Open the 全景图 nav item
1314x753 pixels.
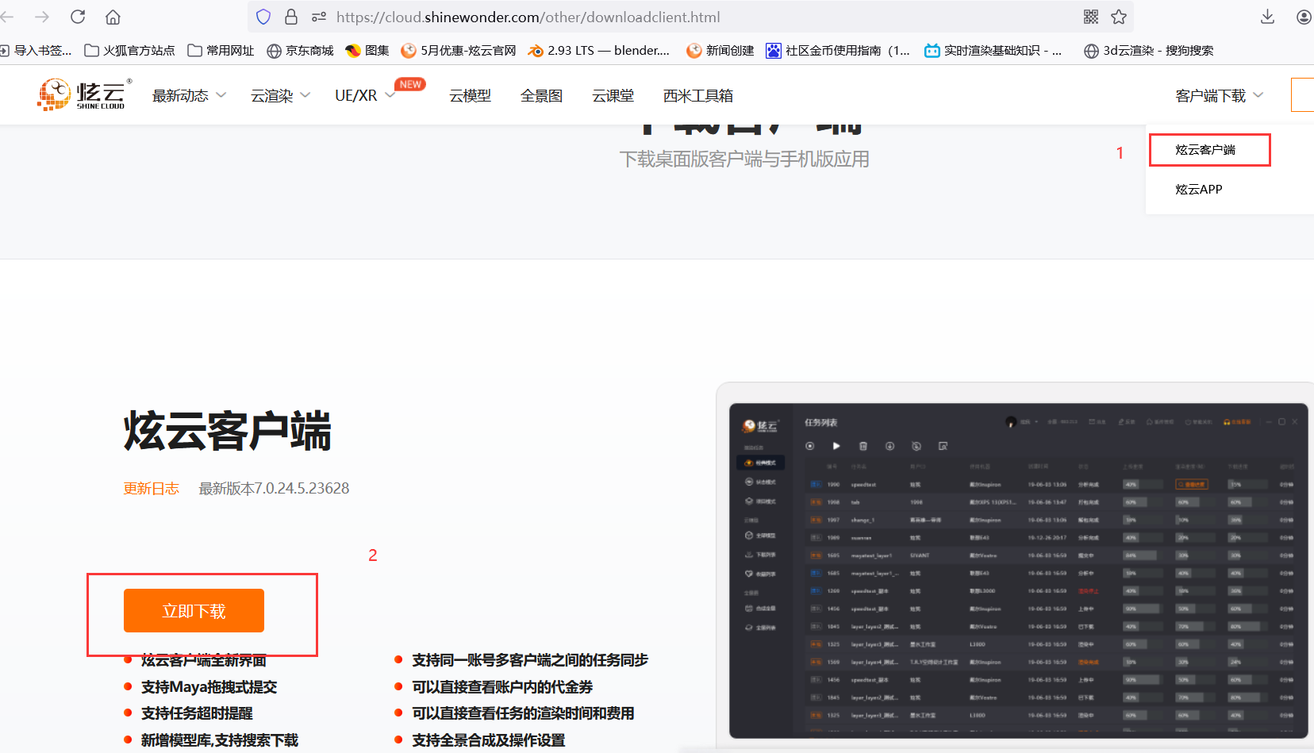[541, 95]
